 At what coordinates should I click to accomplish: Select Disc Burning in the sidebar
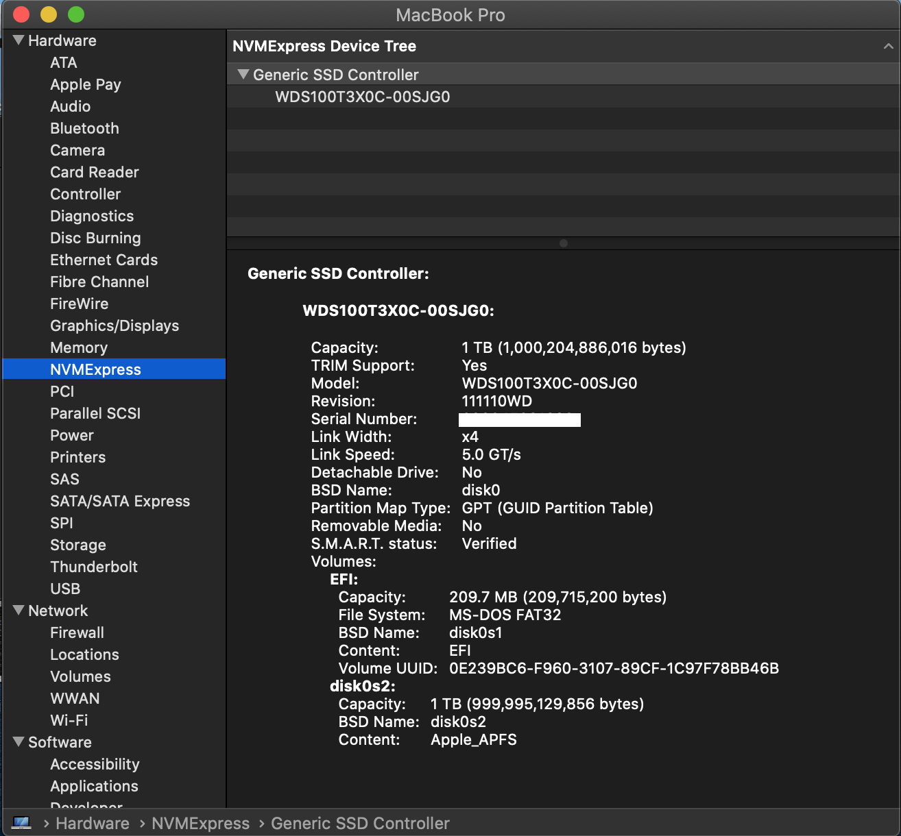coord(95,238)
